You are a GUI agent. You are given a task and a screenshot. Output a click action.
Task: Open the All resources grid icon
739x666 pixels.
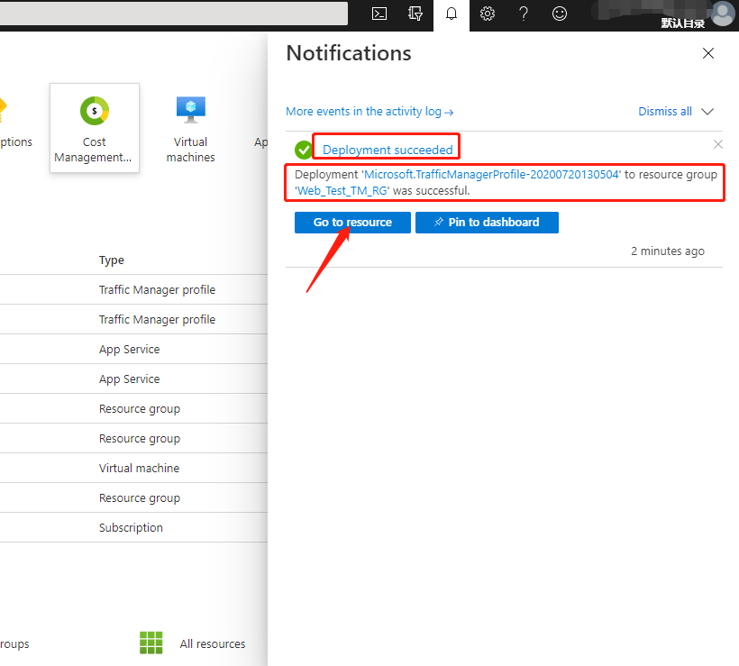tap(151, 643)
